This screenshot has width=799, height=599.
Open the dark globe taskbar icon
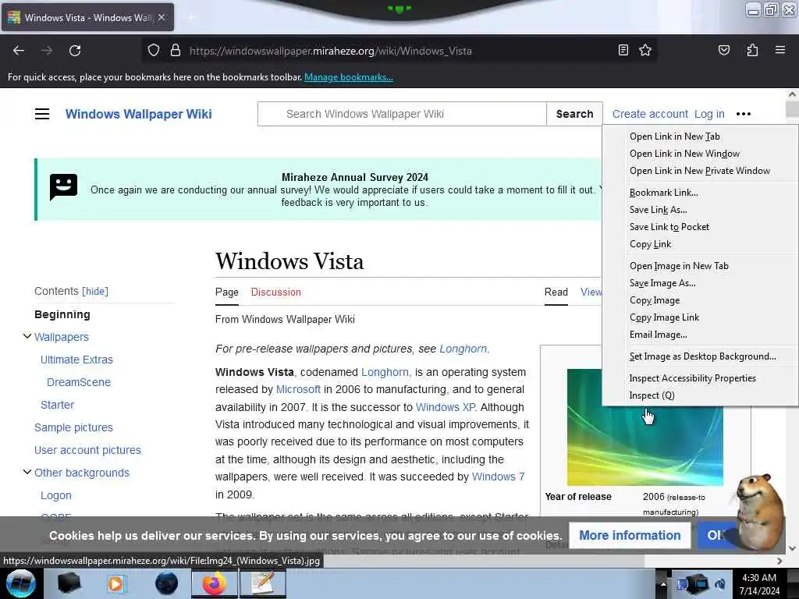point(166,583)
